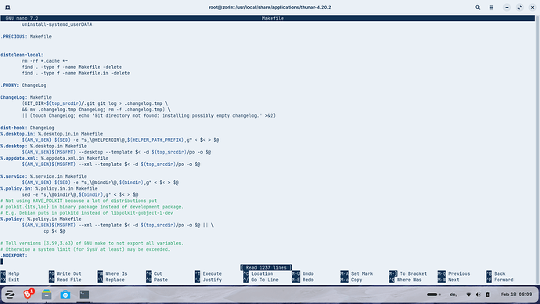Maximize or restore the terminal window
540x304 pixels.
click(x=520, y=7)
